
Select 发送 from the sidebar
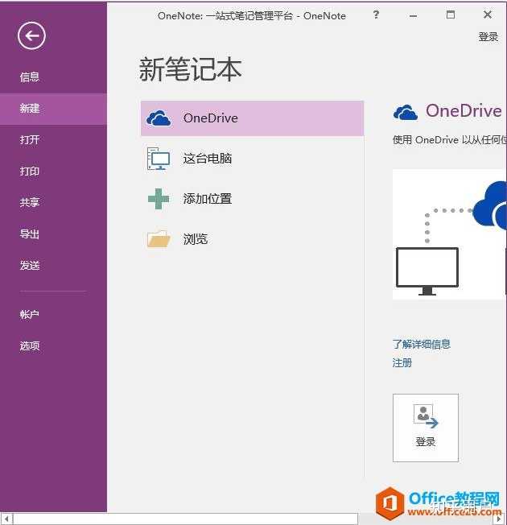[30, 265]
